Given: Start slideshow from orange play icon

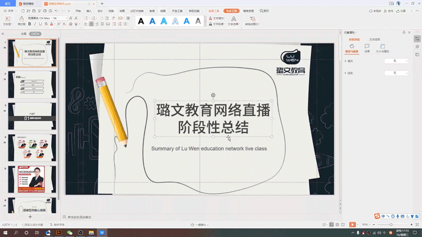Looking at the screenshot, I should [x=352, y=225].
